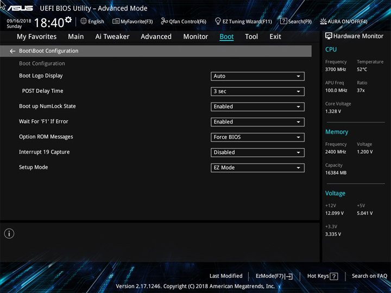
Task: Click the Core Voltage 1.328 V value
Action: point(333,111)
